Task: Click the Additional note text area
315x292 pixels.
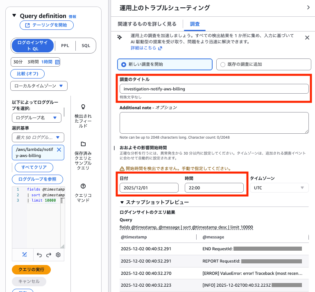Action: 214,123
